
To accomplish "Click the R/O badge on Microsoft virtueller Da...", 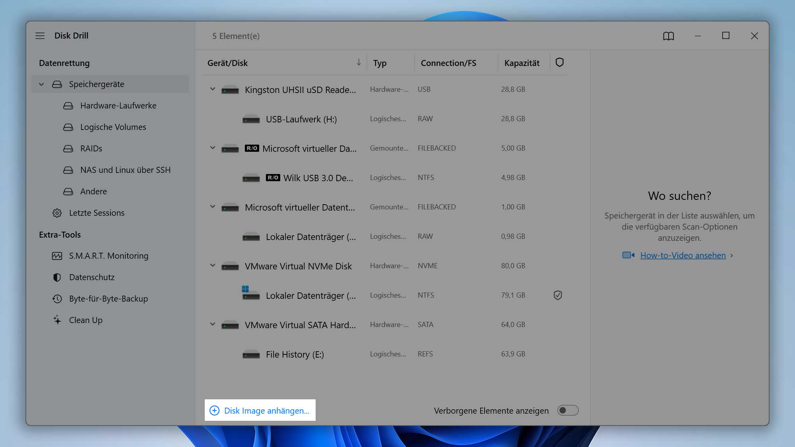I will point(252,148).
